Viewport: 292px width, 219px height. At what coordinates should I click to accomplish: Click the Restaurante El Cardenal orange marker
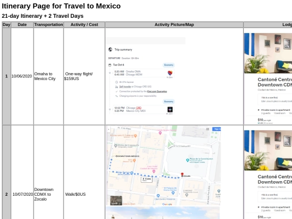[x=135, y=136]
